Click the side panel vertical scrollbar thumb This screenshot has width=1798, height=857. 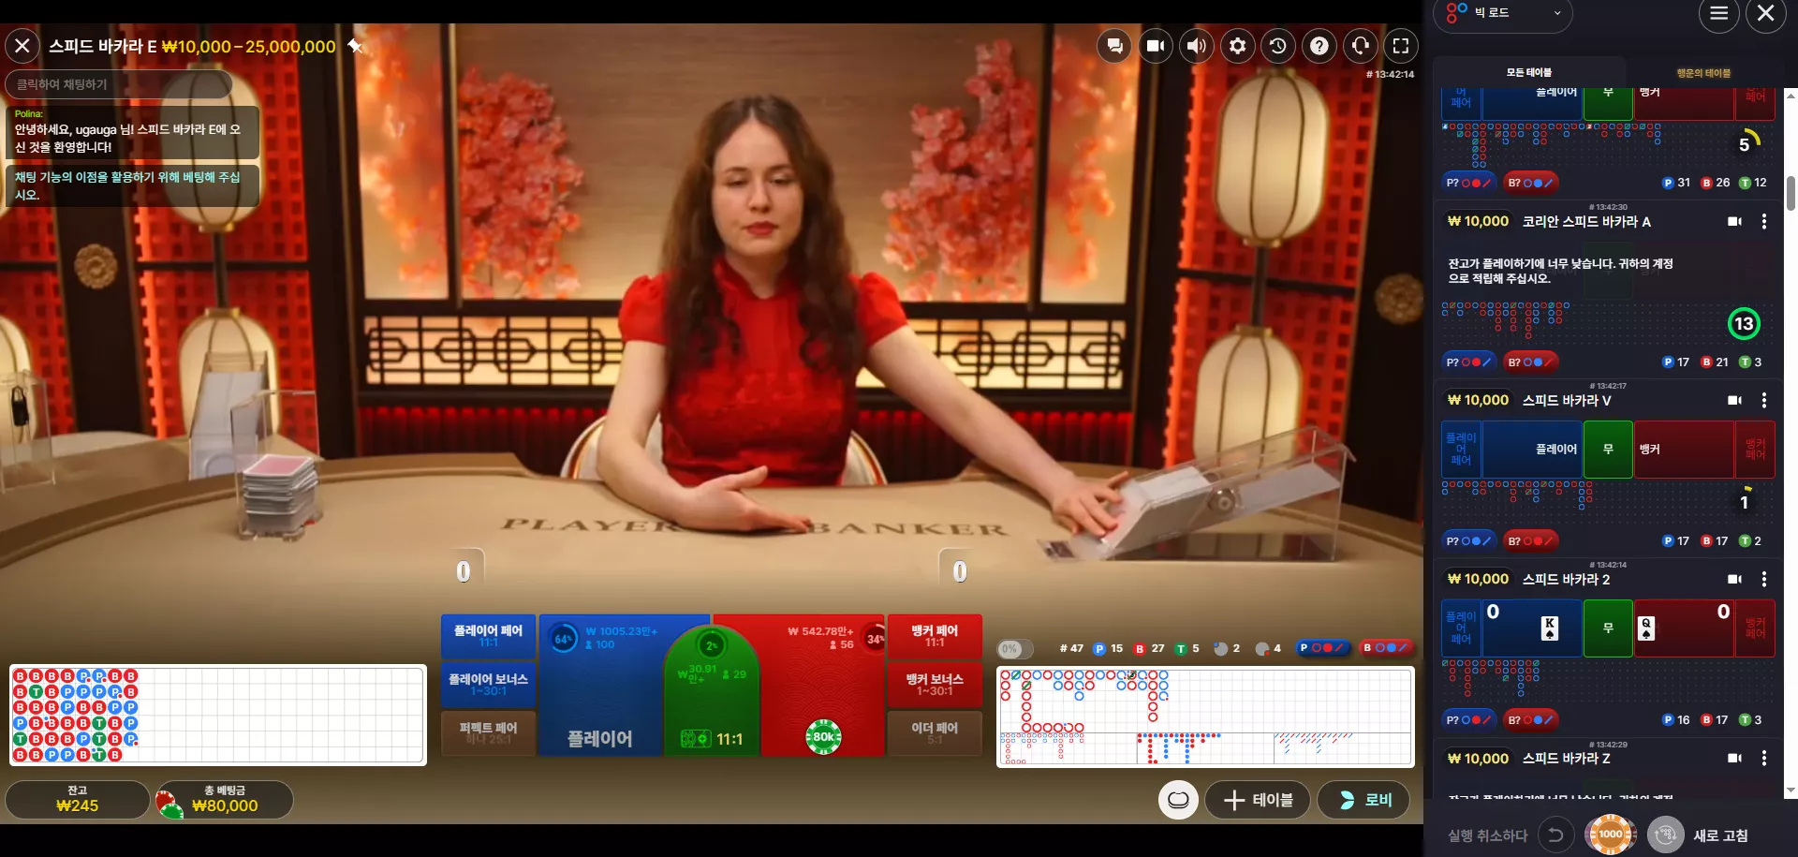pos(1791,193)
